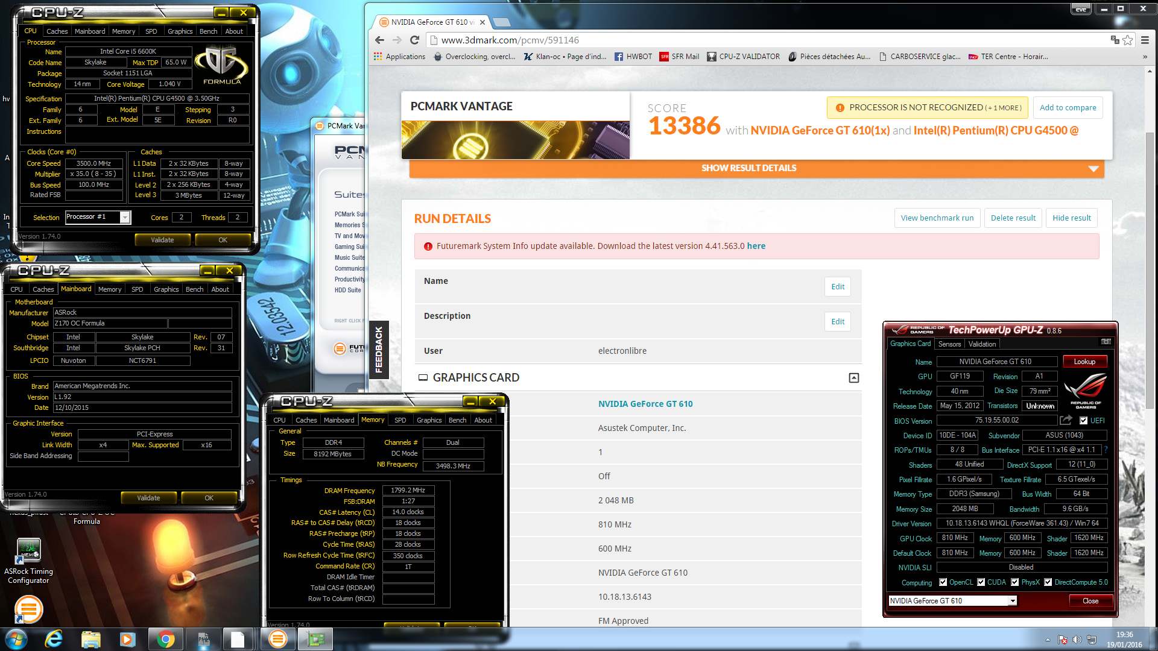The width and height of the screenshot is (1158, 651).
Task: Open the new tab button in Chrome
Action: [502, 22]
